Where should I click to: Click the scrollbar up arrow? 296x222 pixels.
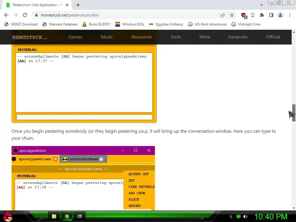pos(294,32)
